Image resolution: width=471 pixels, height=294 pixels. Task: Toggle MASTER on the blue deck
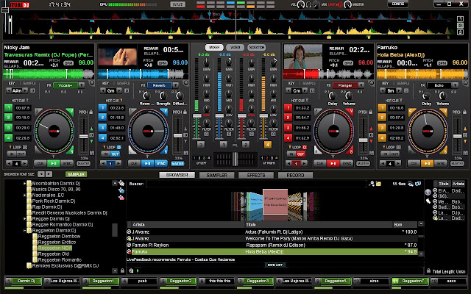[x=177, y=163]
